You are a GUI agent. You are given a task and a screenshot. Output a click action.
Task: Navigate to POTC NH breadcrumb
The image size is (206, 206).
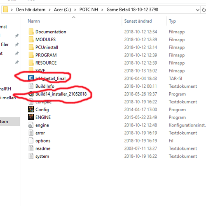pos(89,9)
